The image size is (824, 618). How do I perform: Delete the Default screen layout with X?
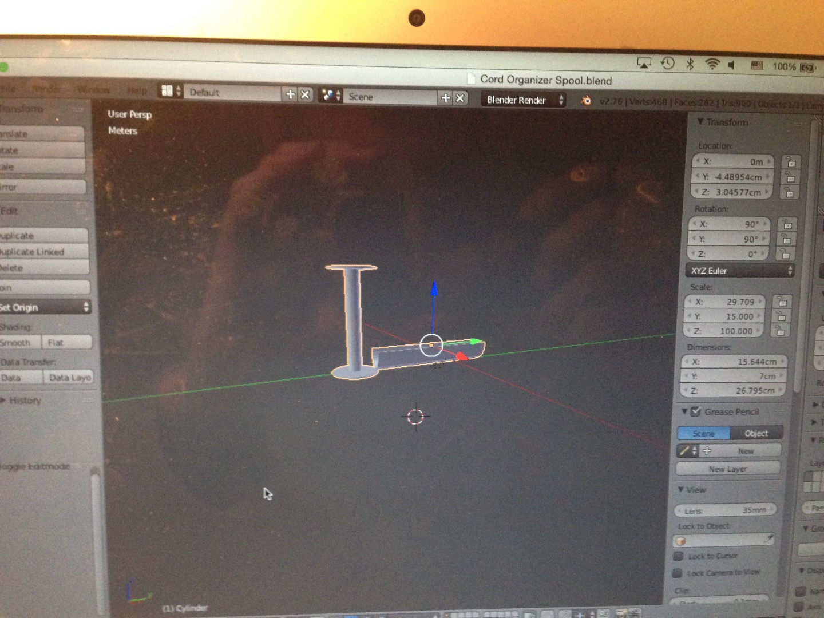(305, 94)
